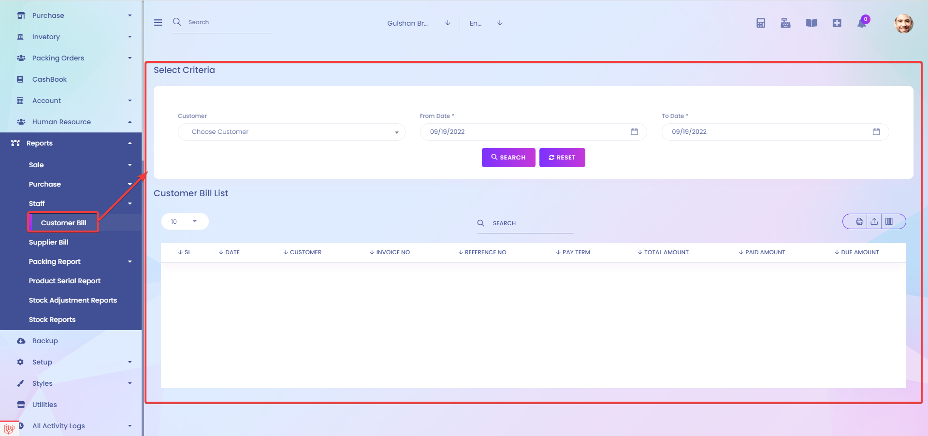
Task: Open the Customer Bill report item
Action: click(63, 223)
